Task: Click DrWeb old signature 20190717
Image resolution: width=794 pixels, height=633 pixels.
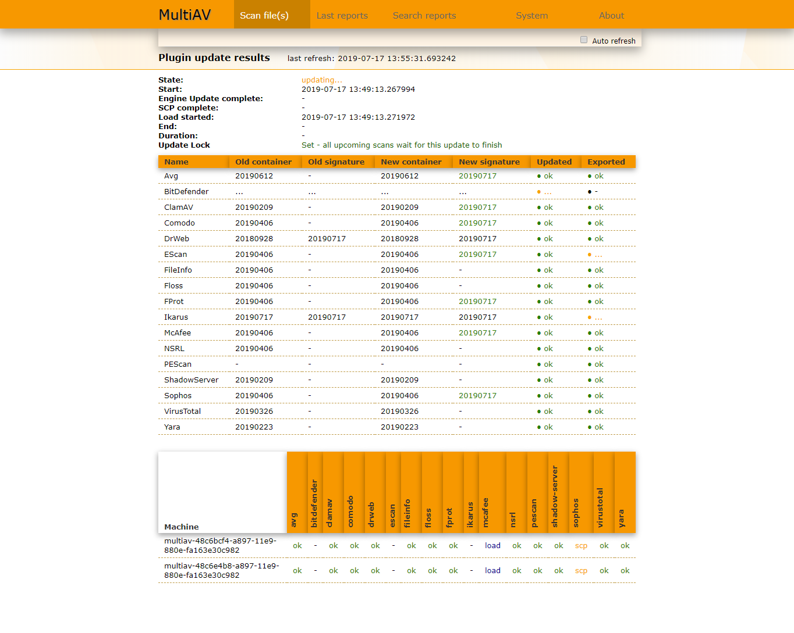Action: (x=327, y=239)
